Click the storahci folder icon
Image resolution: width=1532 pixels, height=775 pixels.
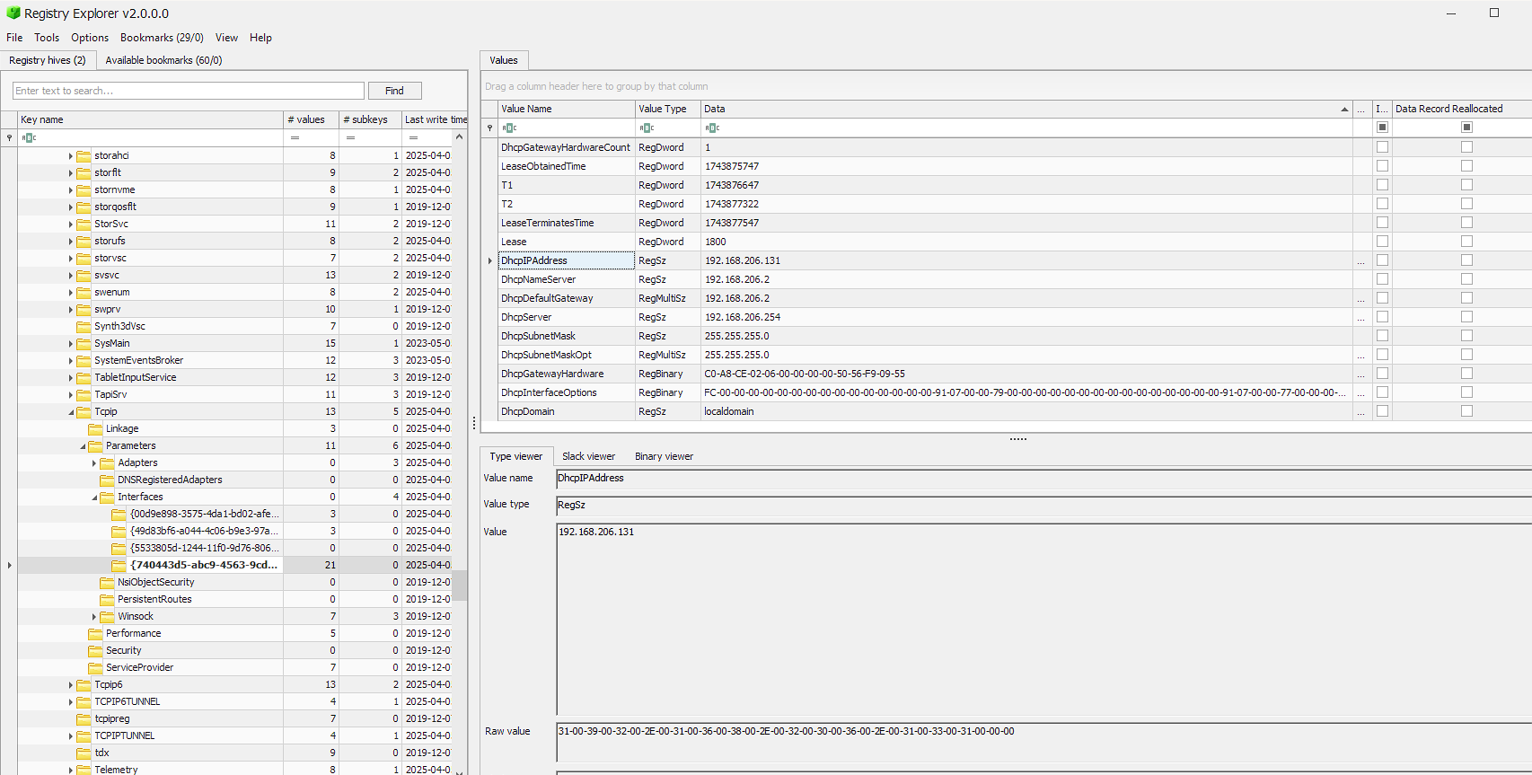[x=84, y=155]
